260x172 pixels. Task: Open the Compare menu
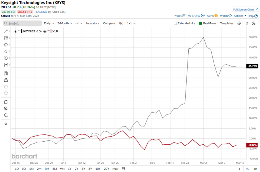tap(109, 23)
